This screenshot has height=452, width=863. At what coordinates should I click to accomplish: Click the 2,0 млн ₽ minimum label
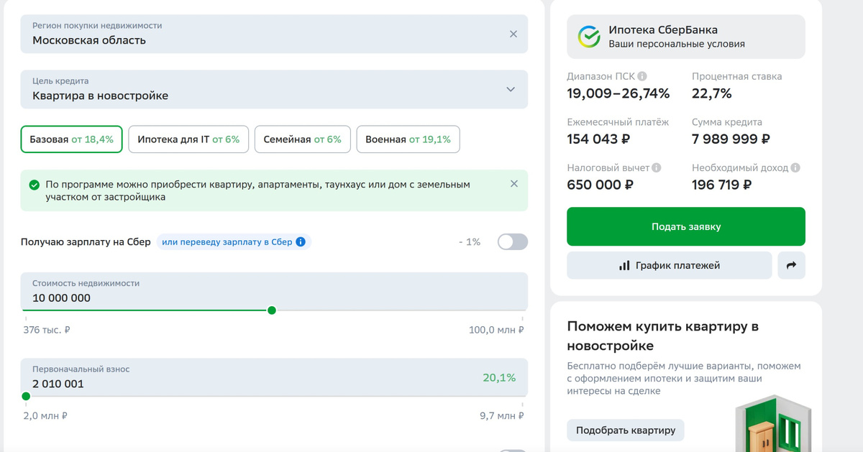pyautogui.click(x=45, y=415)
